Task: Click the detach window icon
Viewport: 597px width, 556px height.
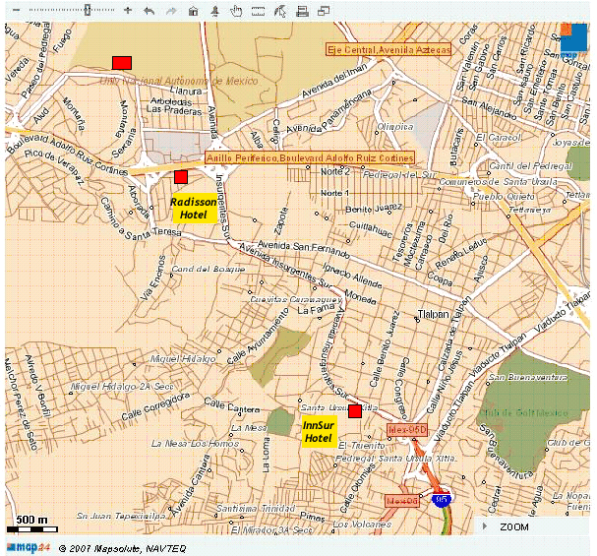Action: point(324,12)
